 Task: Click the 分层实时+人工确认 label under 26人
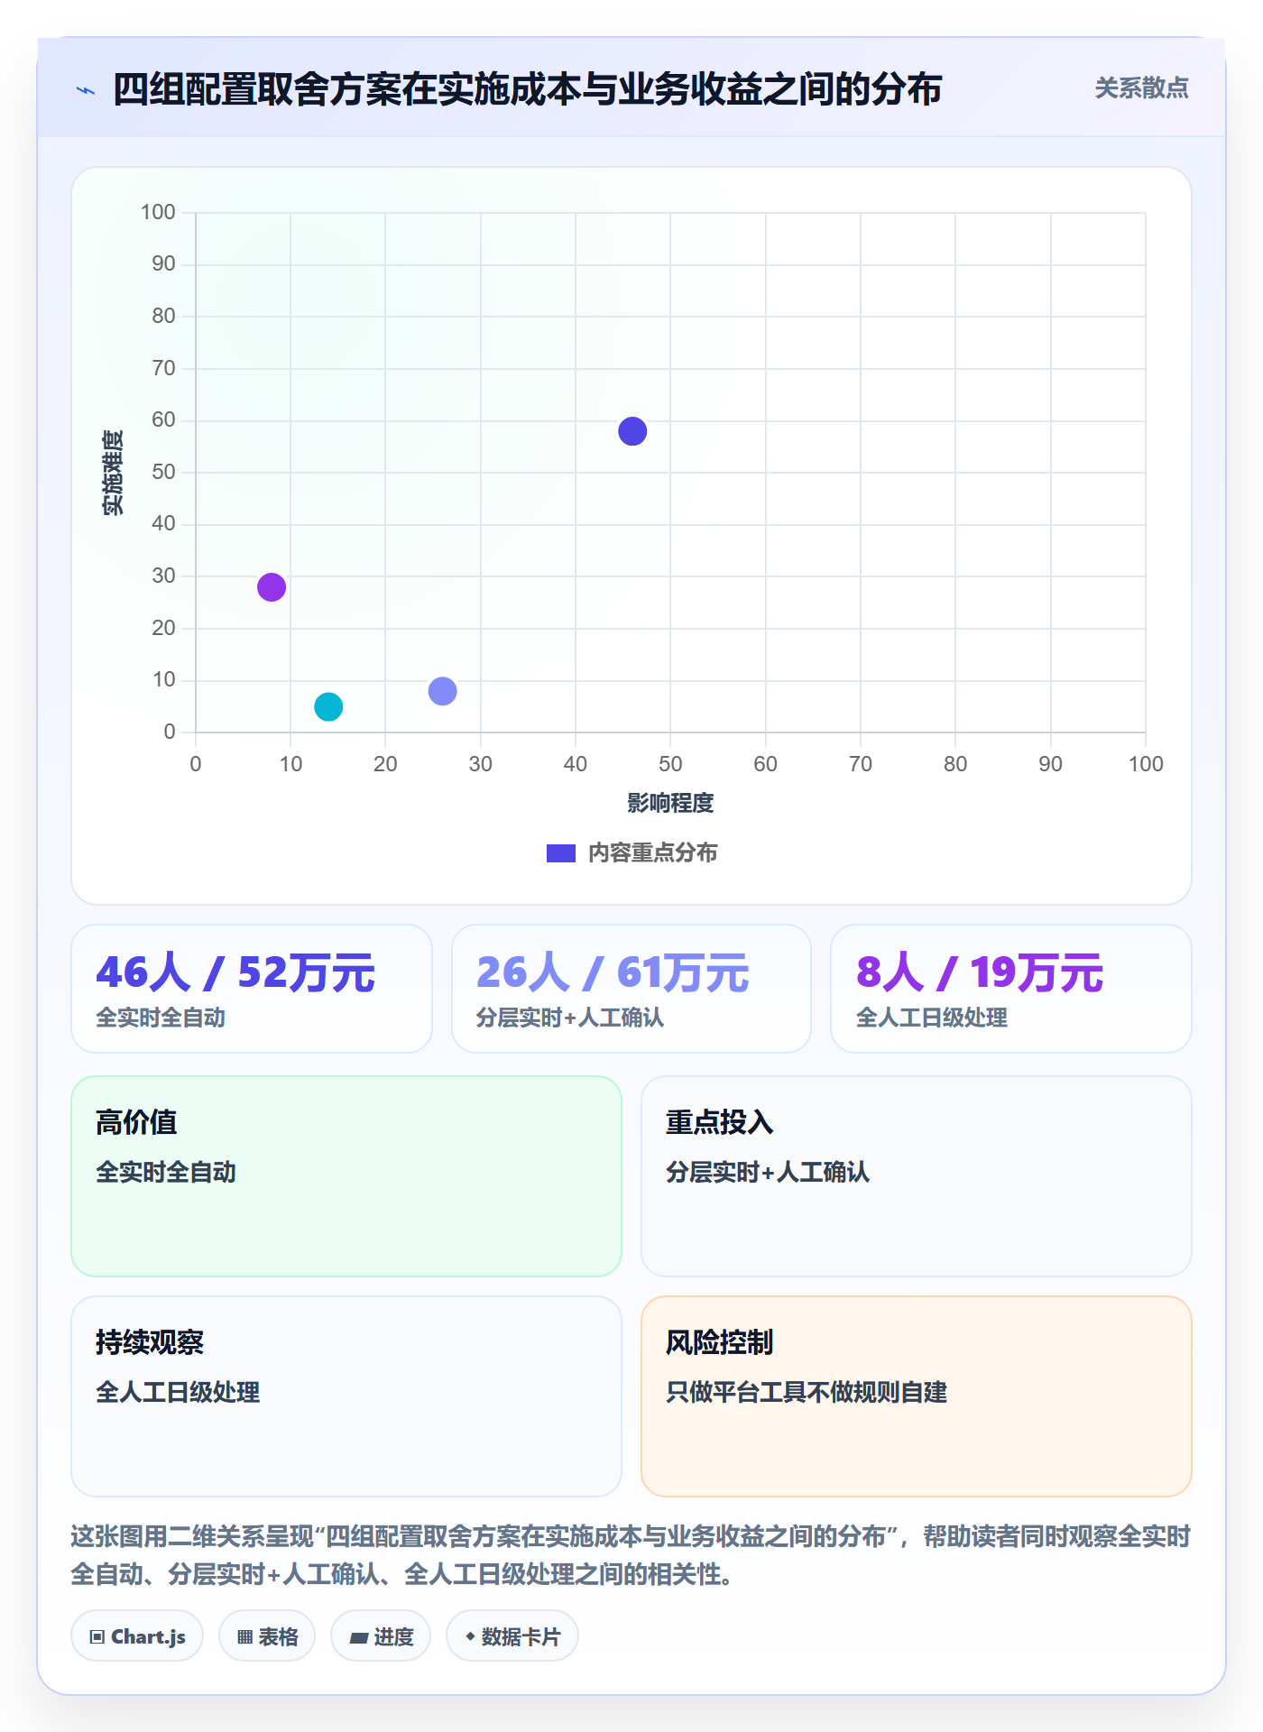pos(570,1018)
